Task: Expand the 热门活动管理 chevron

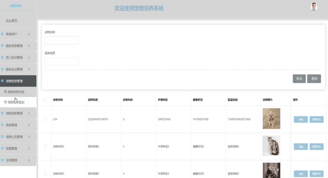Action: tap(29, 58)
